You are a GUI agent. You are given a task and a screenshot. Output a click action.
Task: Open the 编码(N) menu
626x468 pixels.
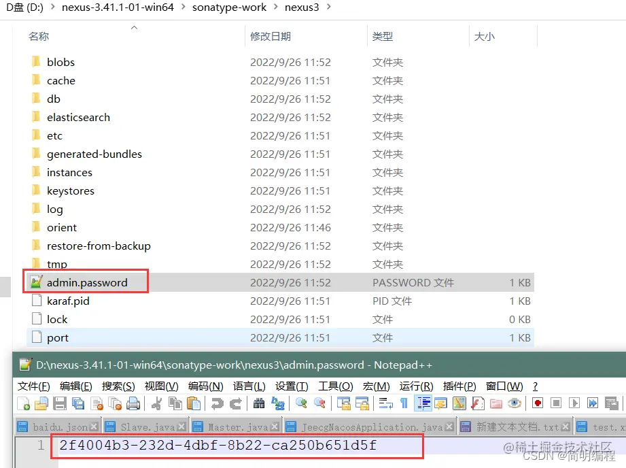click(205, 386)
